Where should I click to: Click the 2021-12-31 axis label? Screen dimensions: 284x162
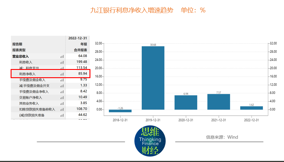219,120
